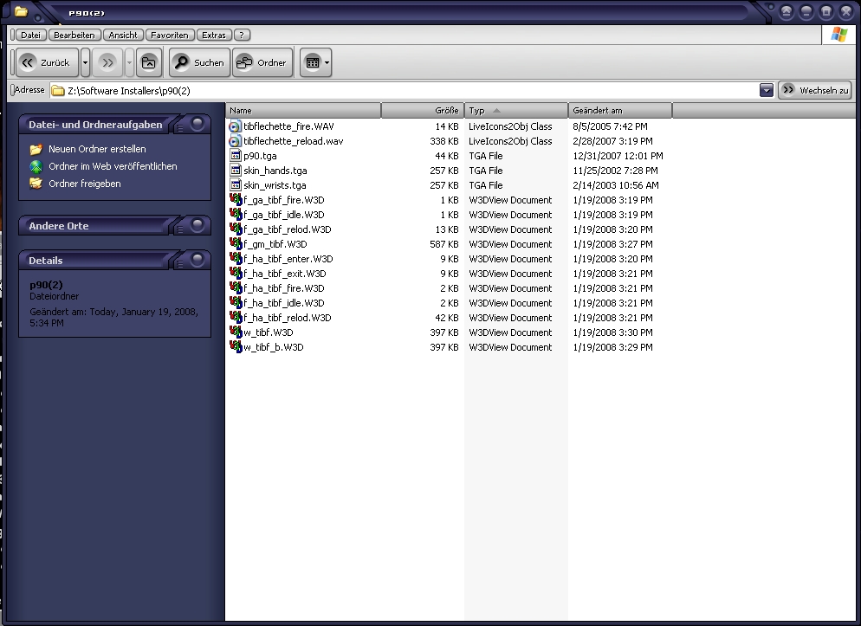Select the p90.tga file icon
Viewport: 861px width, 626px height.
(236, 156)
